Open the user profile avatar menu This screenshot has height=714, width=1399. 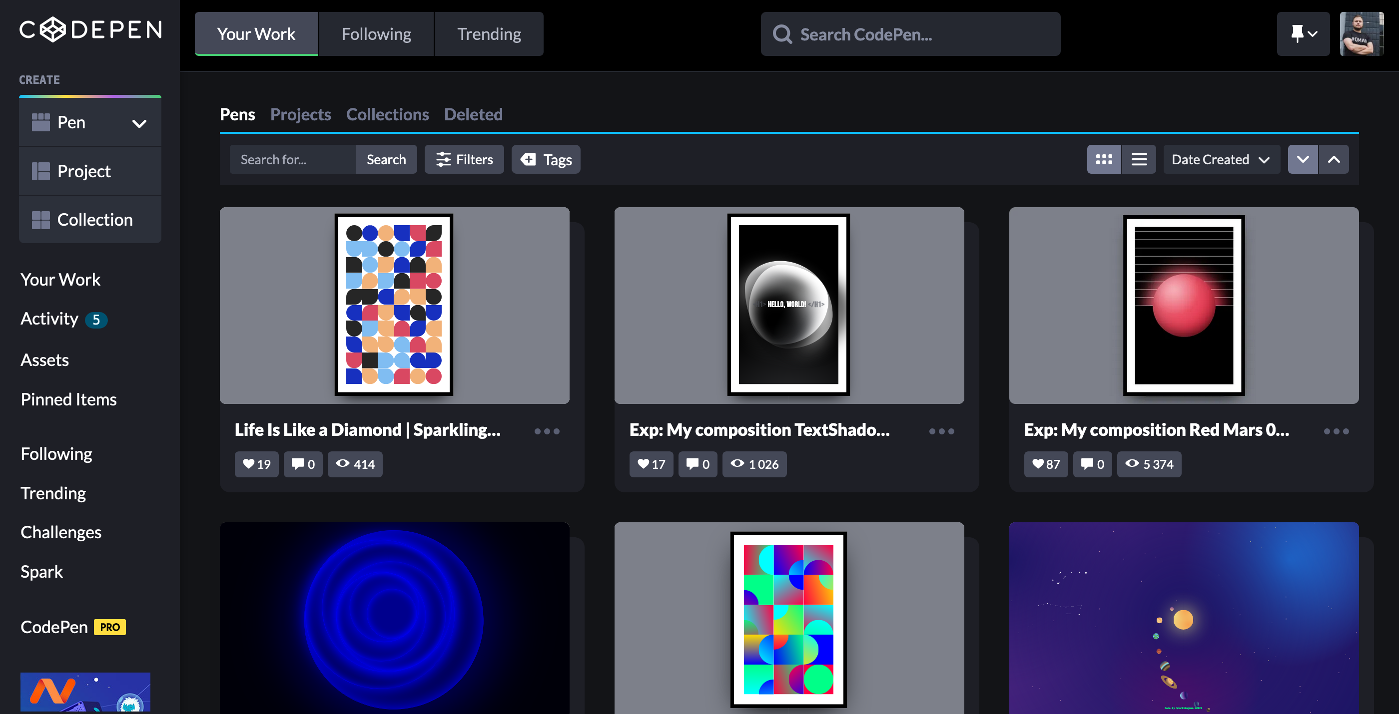coord(1362,33)
